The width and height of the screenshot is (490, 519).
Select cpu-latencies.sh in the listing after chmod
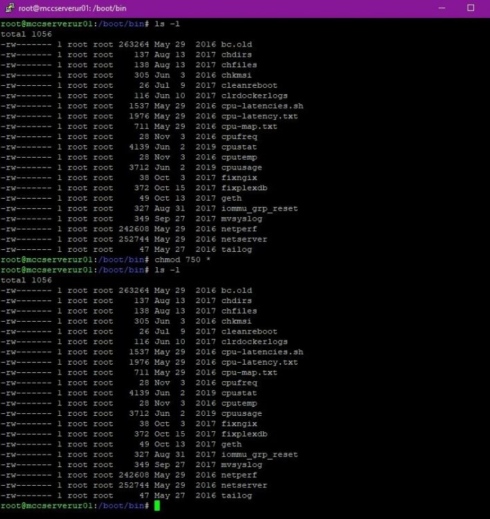(x=262, y=352)
